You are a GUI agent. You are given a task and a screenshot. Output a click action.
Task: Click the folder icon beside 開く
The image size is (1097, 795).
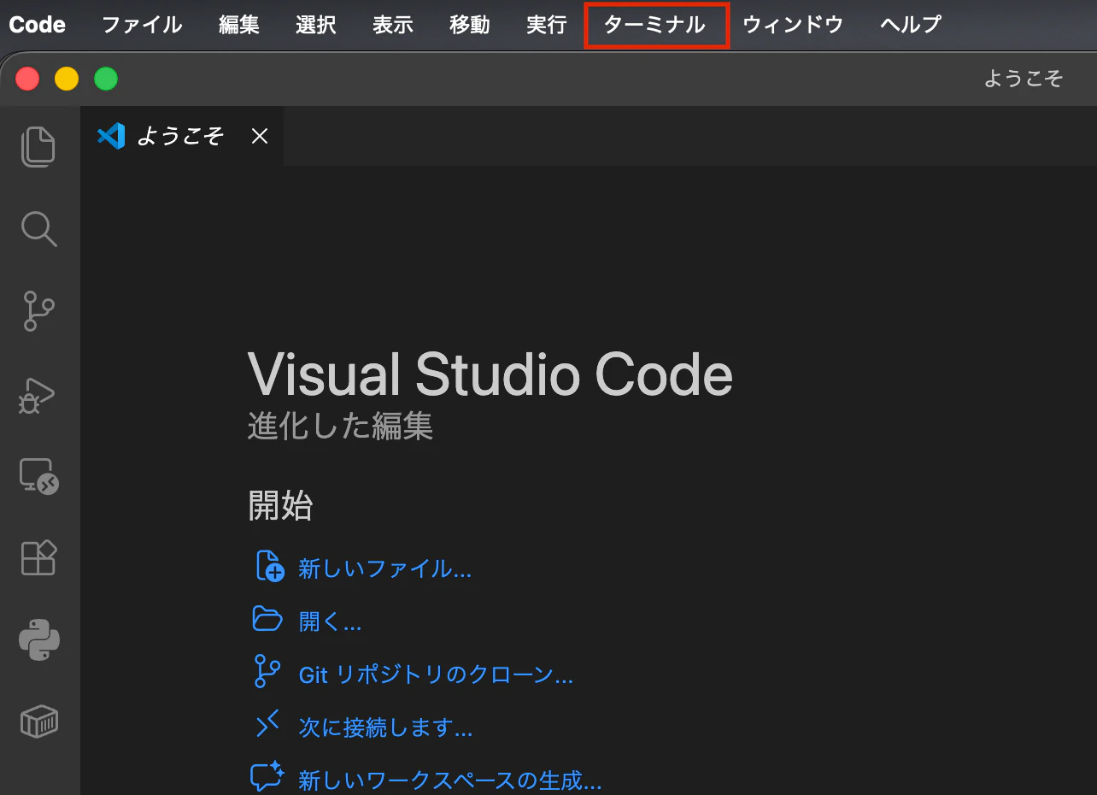coord(267,619)
